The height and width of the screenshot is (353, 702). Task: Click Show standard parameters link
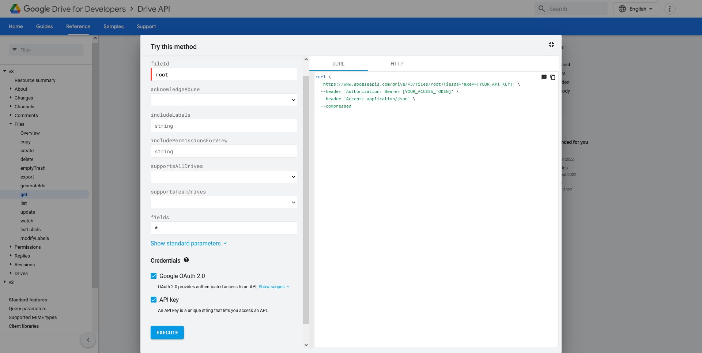(x=186, y=243)
